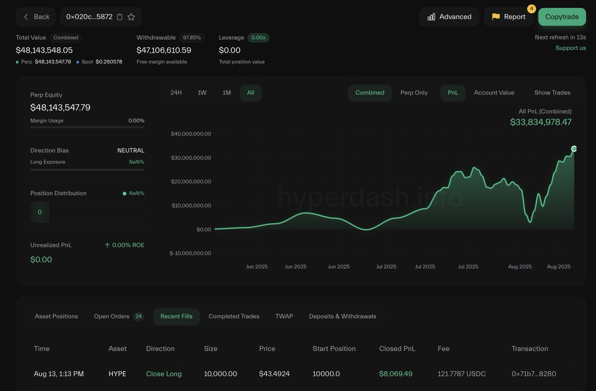The image size is (596, 391).
Task: Click the 24 count badge on Open Orders
Action: pyautogui.click(x=139, y=317)
